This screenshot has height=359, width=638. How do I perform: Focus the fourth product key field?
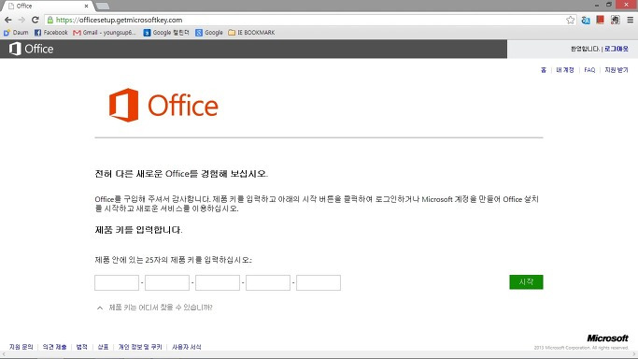coord(268,283)
